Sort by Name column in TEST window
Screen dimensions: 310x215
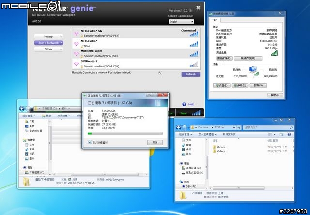pyautogui.click(x=215, y=140)
